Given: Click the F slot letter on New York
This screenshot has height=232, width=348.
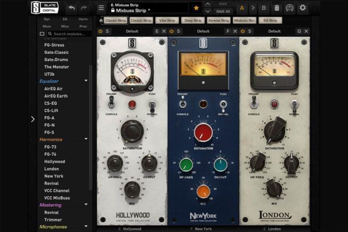Looking at the screenshot, I should (228, 31).
